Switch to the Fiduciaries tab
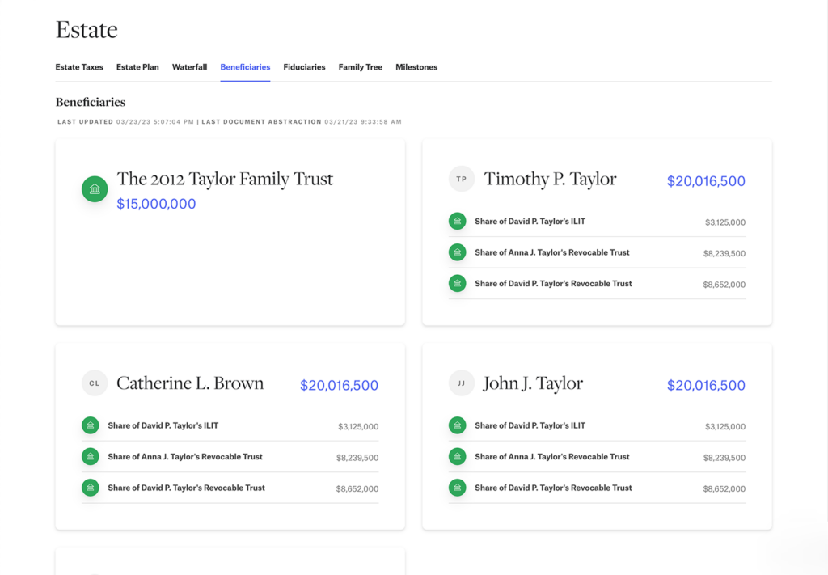 [x=304, y=67]
